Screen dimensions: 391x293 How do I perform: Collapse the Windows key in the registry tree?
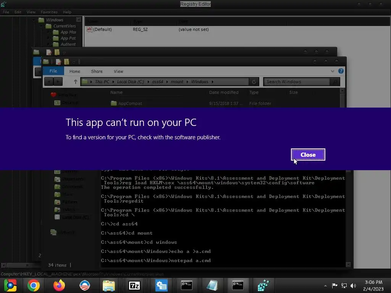coord(34,20)
